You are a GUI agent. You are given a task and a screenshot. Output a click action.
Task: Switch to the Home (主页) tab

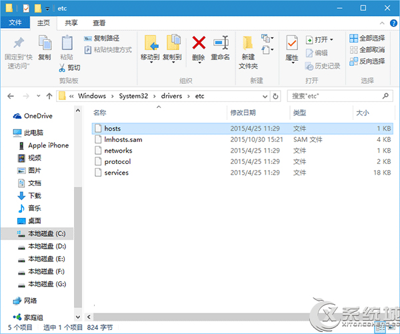pos(43,23)
